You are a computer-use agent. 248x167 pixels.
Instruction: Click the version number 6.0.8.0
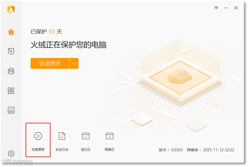click(177, 150)
